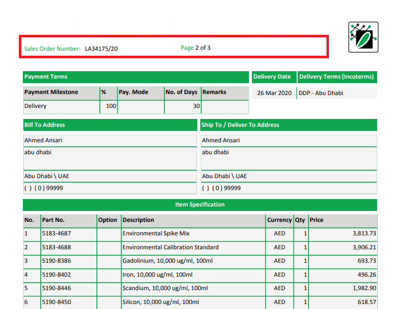Click the No. of Days column header
Viewport: 399px width, 309px height.
[183, 93]
